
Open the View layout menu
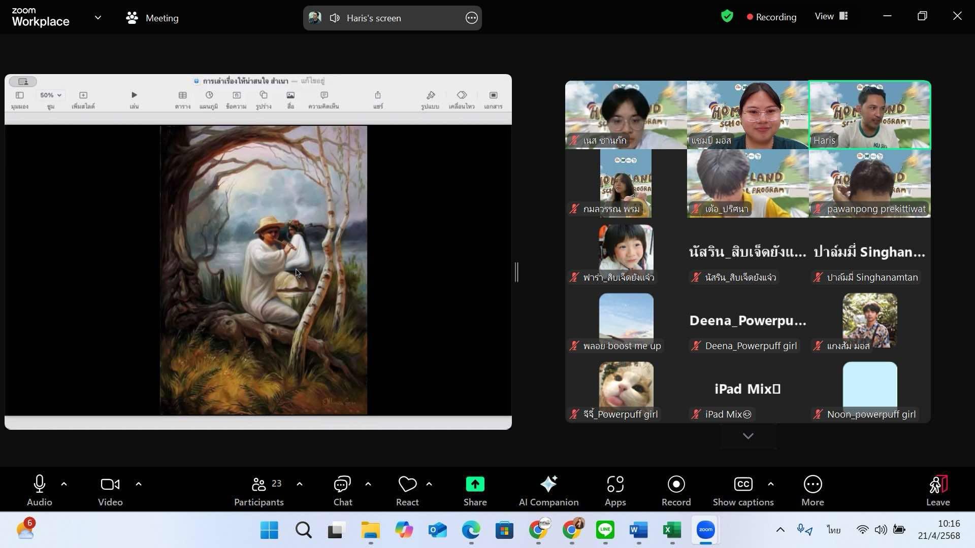coord(831,17)
